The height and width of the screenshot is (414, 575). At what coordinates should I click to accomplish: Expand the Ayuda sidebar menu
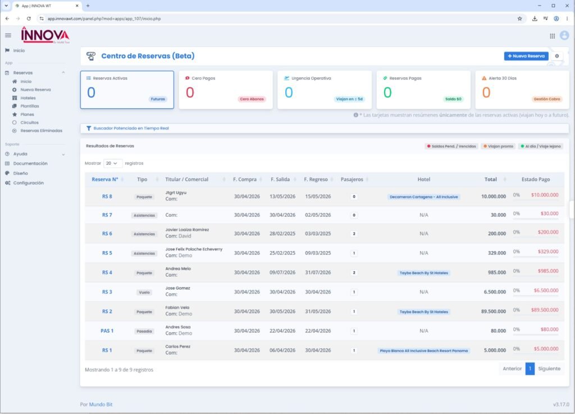click(x=35, y=154)
